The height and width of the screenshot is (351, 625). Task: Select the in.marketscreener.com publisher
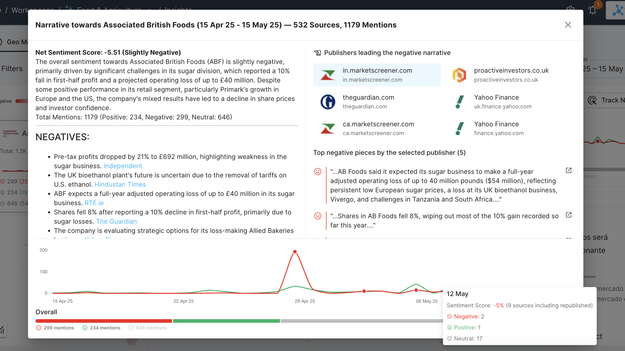[x=377, y=75]
